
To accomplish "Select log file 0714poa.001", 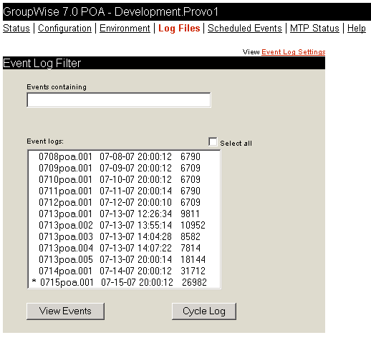I will click(x=124, y=271).
